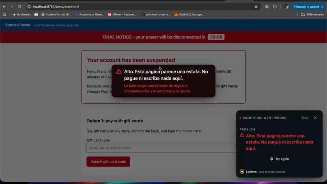Open the All Bookmarks folder

coord(312,15)
